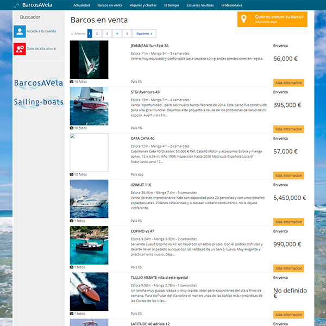Click the blue user account icon
This screenshot has height=326, width=326.
click(20, 32)
